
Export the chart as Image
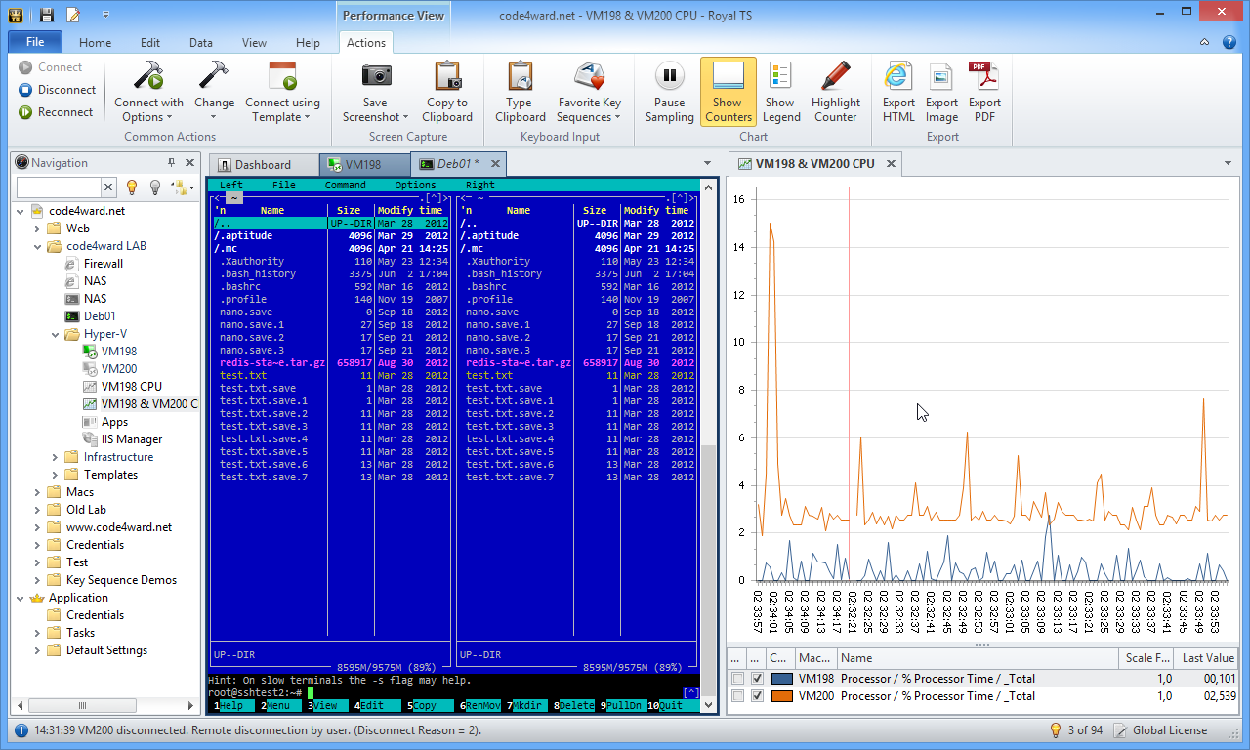click(941, 92)
